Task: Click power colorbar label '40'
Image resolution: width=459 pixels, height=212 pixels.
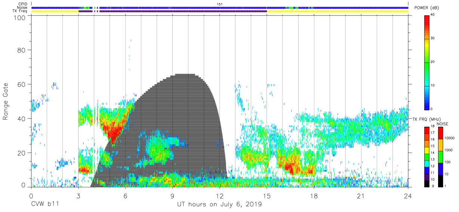Action: point(432,15)
